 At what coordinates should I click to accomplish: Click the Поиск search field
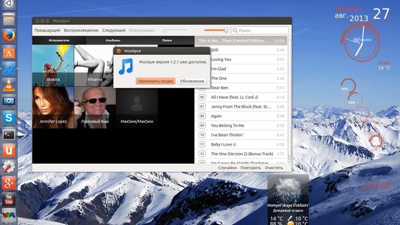(x=260, y=31)
